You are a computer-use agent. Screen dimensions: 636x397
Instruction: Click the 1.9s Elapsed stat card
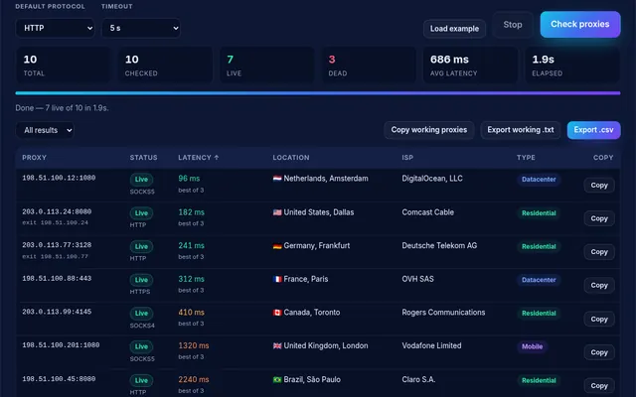572,65
